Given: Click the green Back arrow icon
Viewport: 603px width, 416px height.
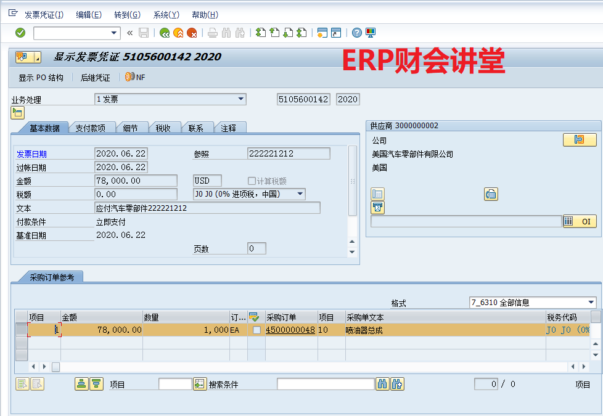Looking at the screenshot, I should (x=165, y=33).
